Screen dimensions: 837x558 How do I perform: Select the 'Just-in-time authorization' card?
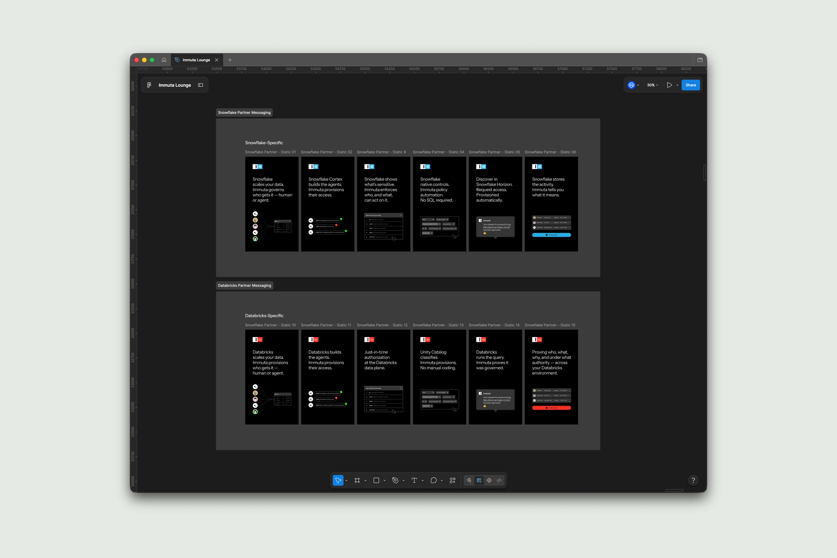click(384, 377)
